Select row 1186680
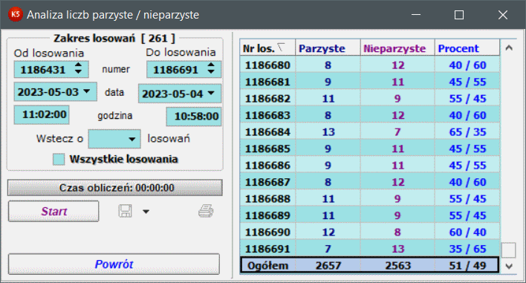This screenshot has height=283, width=526. pyautogui.click(x=370, y=65)
